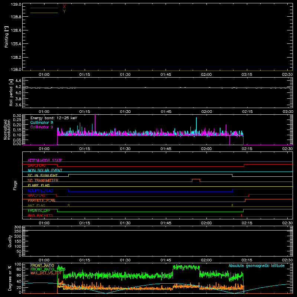Click the yellow FRONT_RATIO legend label
The image size is (297, 297).
click(x=42, y=265)
